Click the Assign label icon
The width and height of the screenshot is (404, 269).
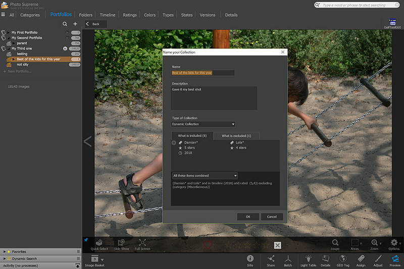point(361,259)
